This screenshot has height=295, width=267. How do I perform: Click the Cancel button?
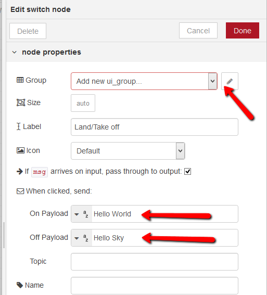pyautogui.click(x=198, y=31)
